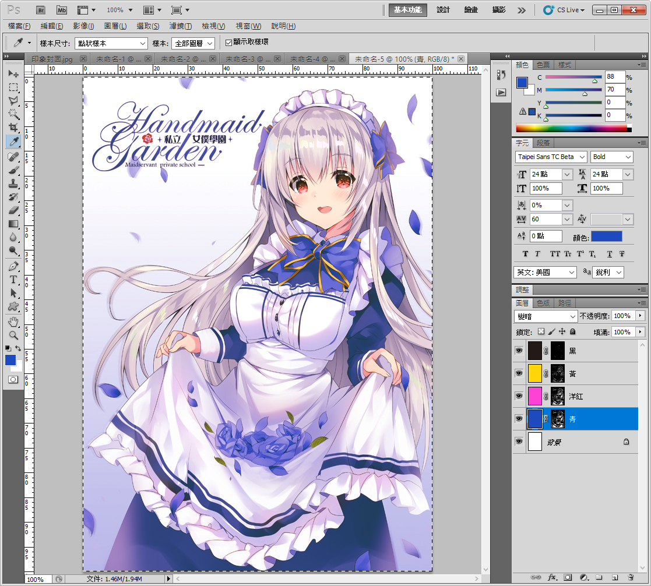Select the Move tool
The image size is (651, 586).
pyautogui.click(x=13, y=73)
